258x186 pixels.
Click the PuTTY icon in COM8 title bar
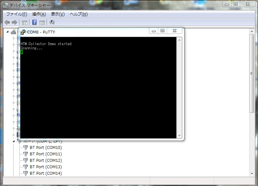(23, 32)
